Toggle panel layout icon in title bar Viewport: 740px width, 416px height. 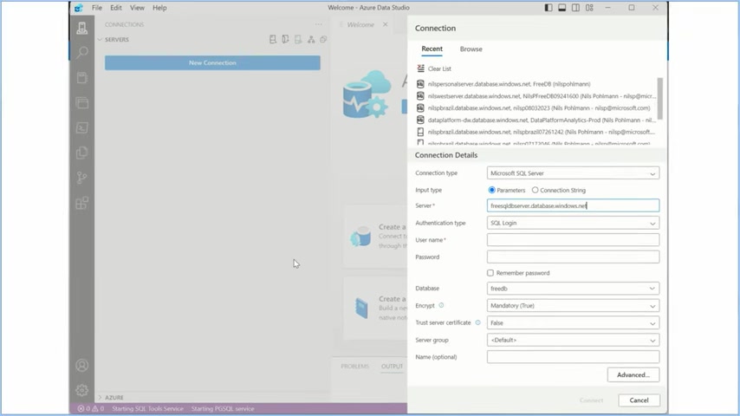(x=562, y=8)
